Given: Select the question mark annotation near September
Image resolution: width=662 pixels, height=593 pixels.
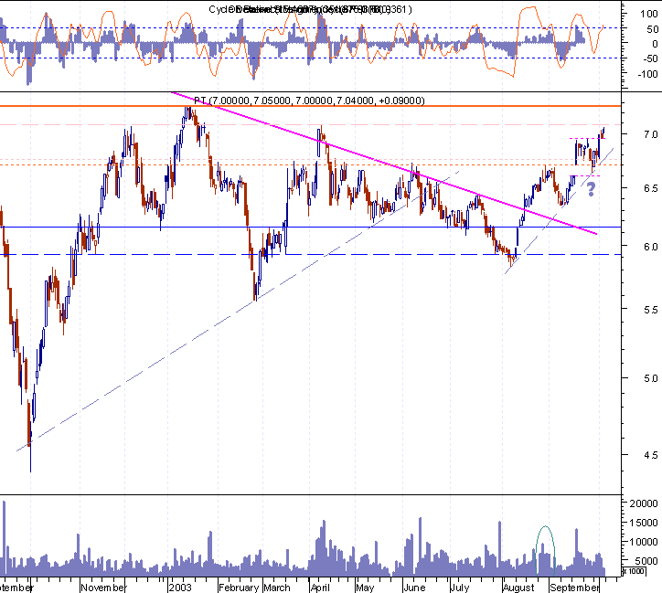Looking at the screenshot, I should click(x=591, y=189).
